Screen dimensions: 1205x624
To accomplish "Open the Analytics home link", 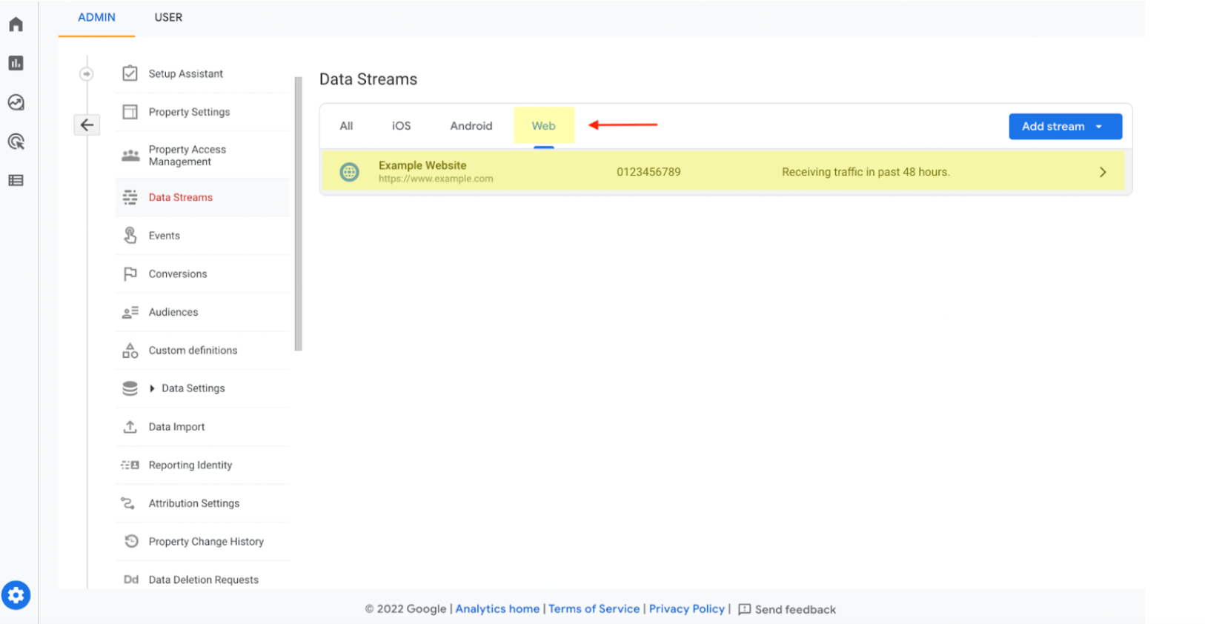I will [x=497, y=608].
